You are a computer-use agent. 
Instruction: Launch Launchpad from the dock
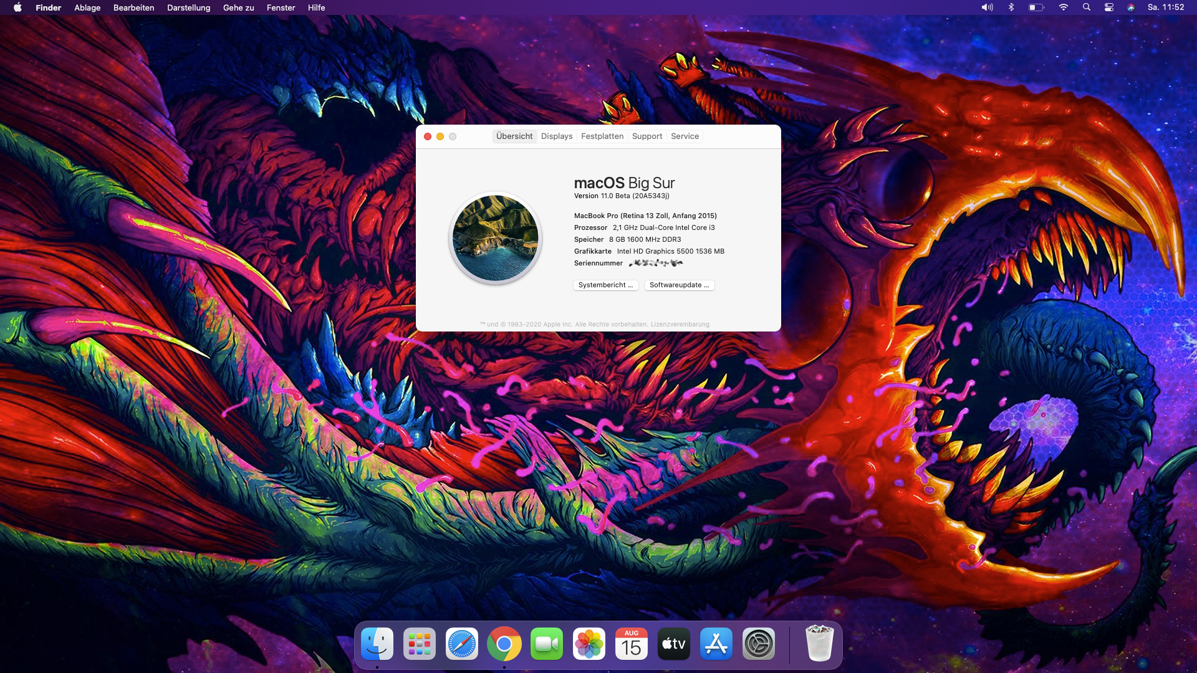420,644
